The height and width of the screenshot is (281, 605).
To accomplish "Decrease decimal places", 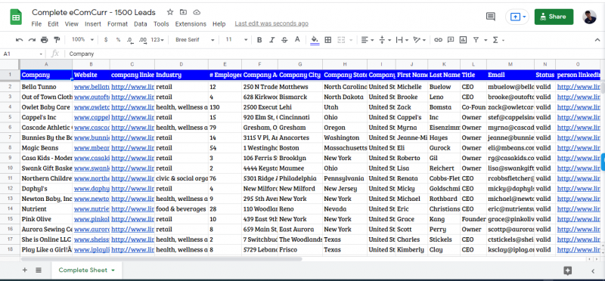I will [x=130, y=40].
